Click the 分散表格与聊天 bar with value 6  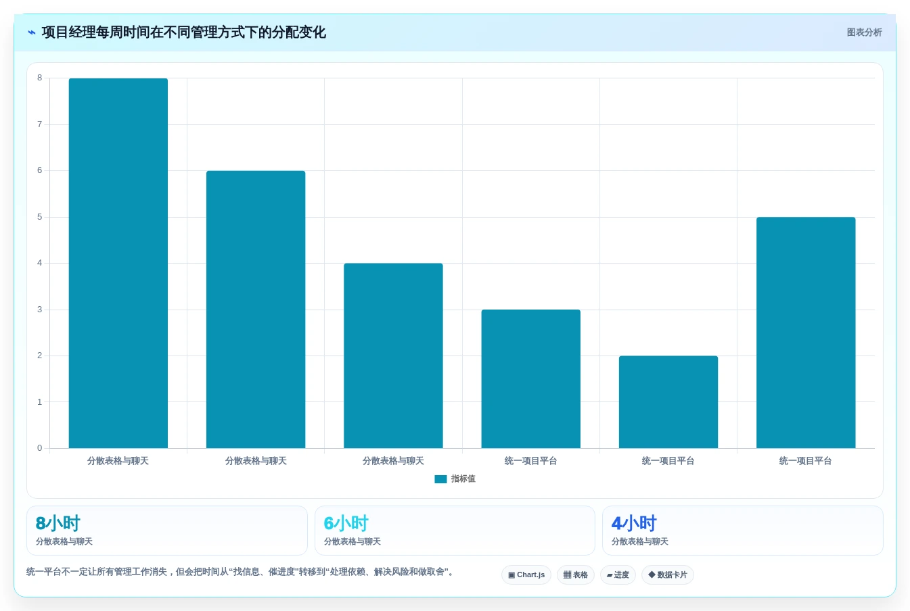point(256,310)
